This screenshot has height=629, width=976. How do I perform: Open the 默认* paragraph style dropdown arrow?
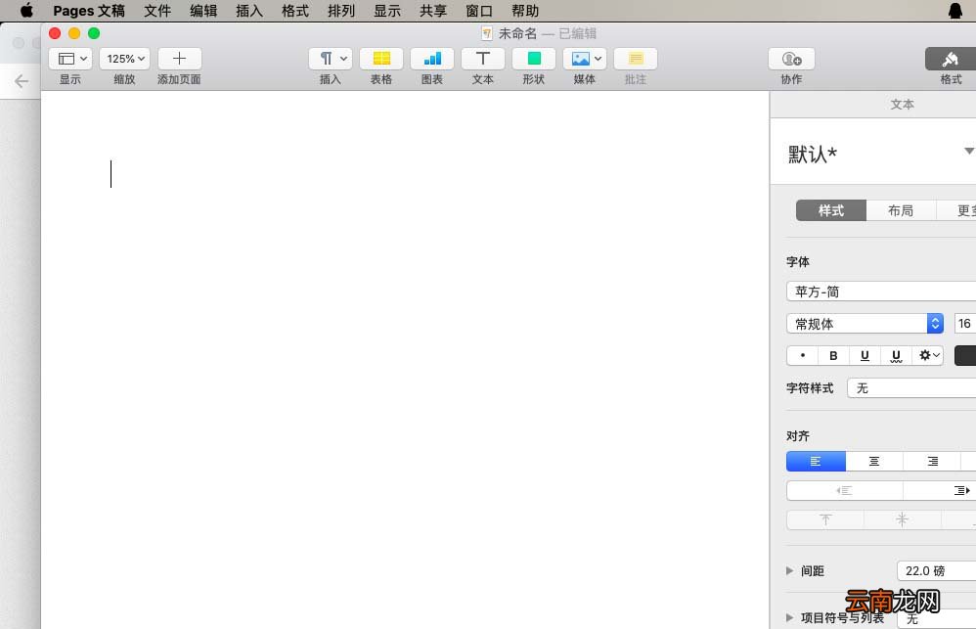(968, 152)
